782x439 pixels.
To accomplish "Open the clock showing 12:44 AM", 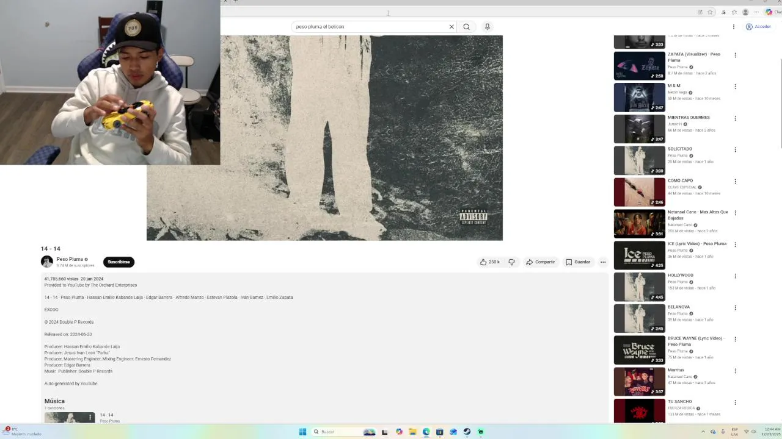I will tap(772, 432).
